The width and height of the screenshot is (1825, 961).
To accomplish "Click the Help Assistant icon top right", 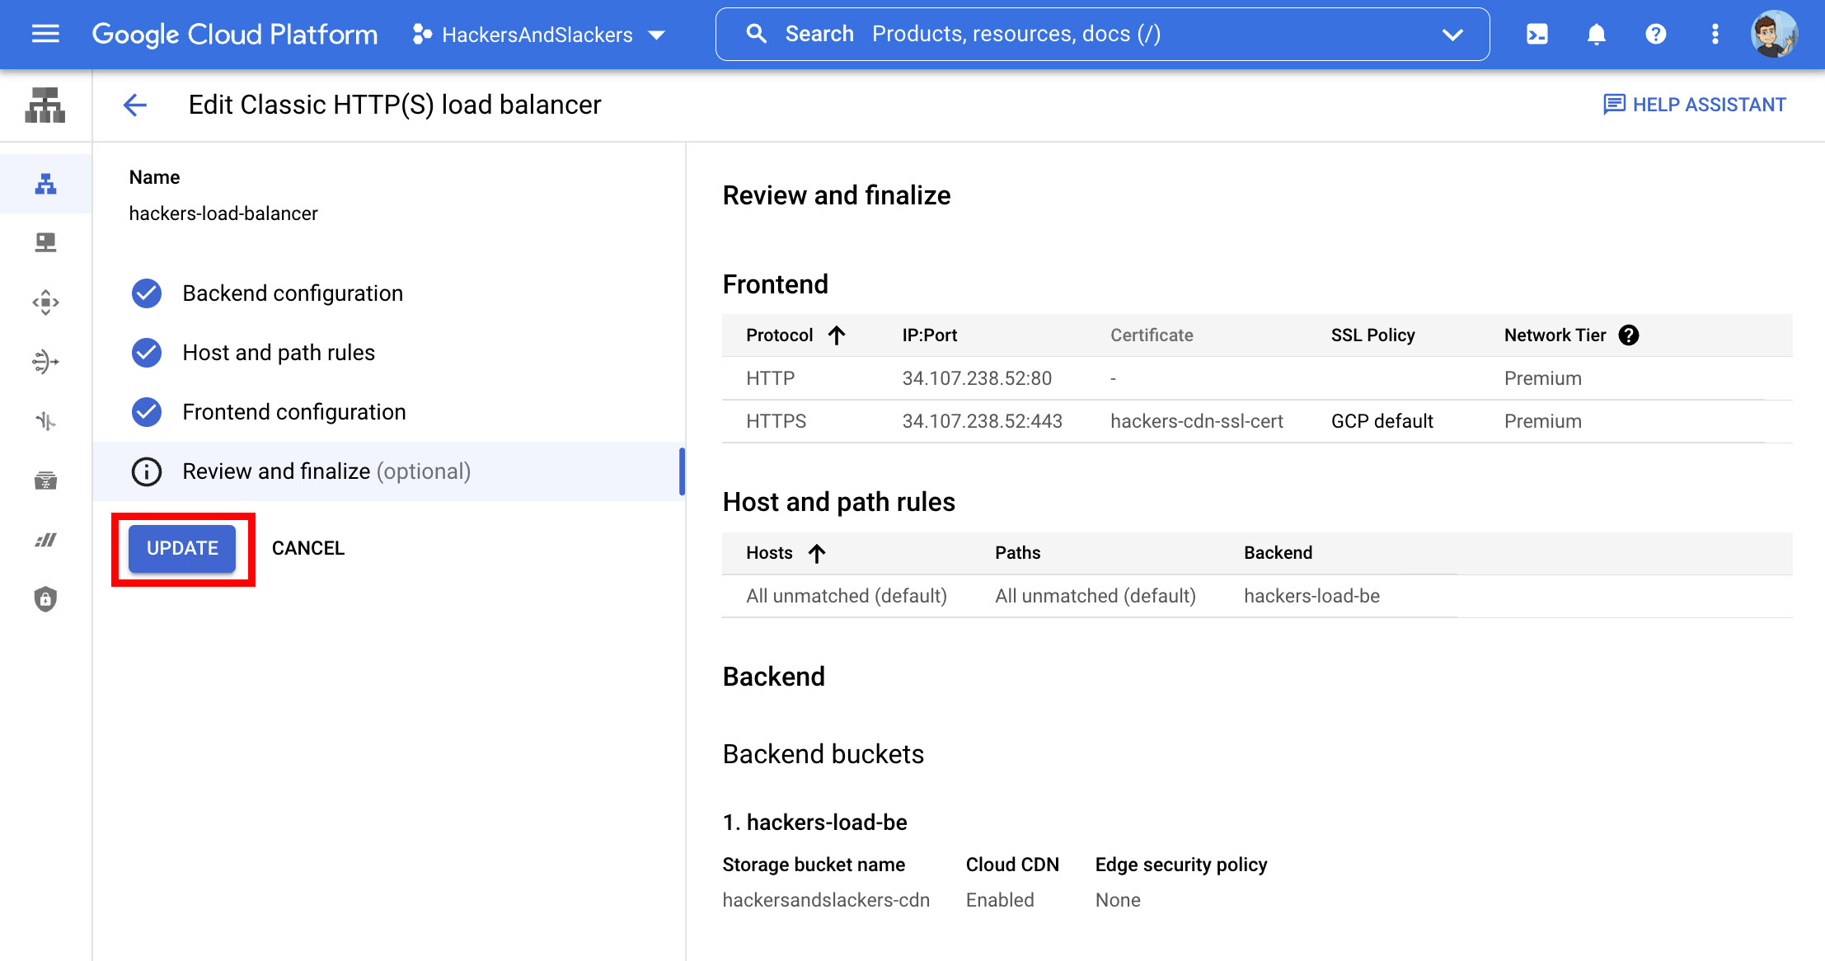I will (x=1612, y=105).
